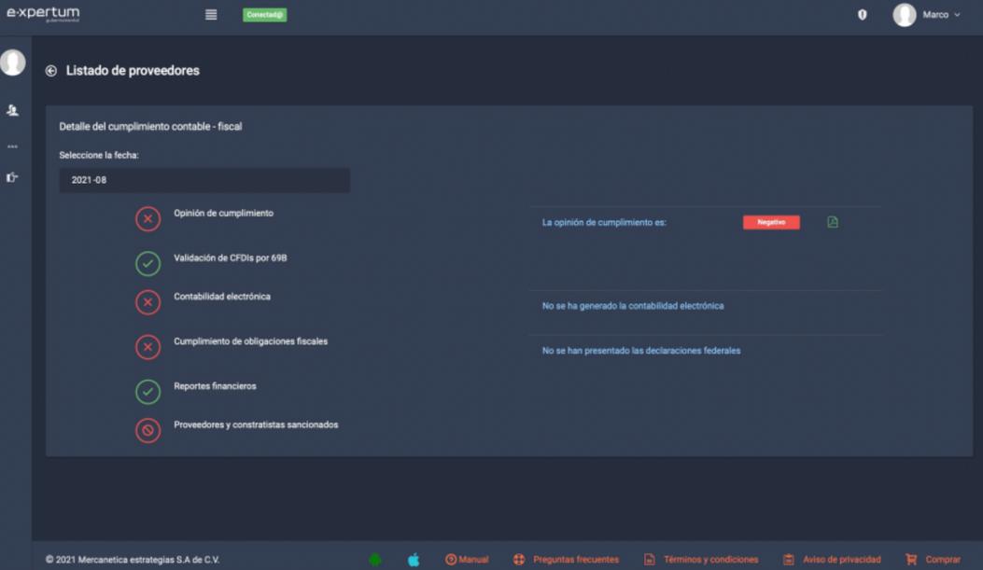Viewport: 983px width, 570px height.
Task: Click the green Conectad@ status badge
Action: point(264,14)
